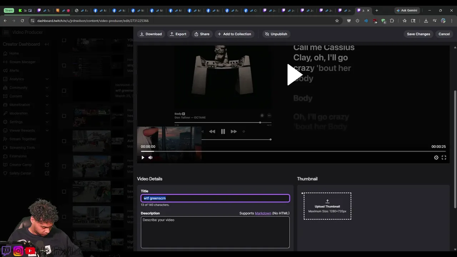Cancel editing the video

(444, 34)
